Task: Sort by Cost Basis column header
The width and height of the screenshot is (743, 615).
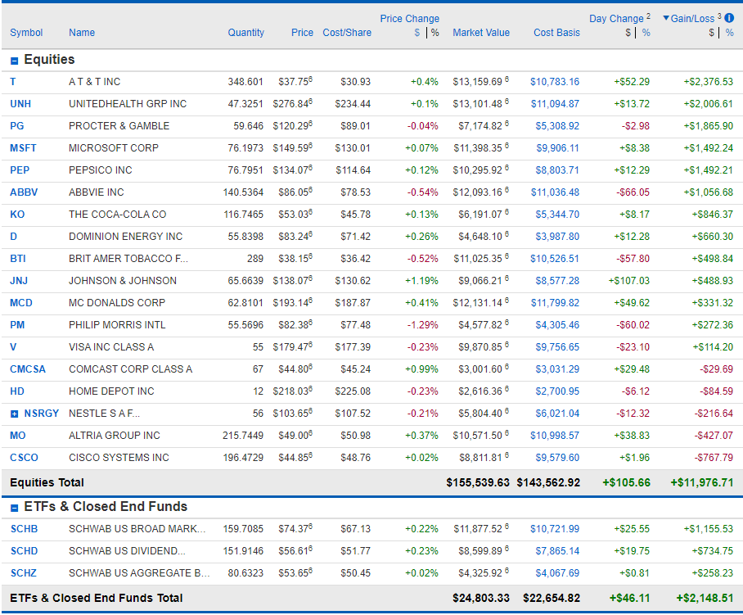Action: point(556,33)
